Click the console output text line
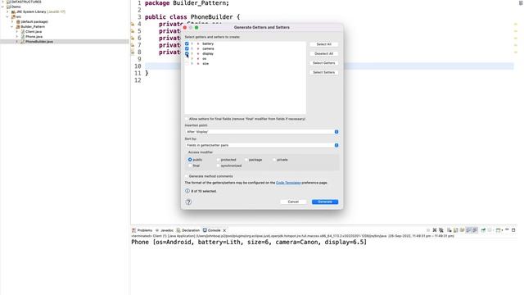Image resolution: width=524 pixels, height=295 pixels. pyautogui.click(x=249, y=242)
